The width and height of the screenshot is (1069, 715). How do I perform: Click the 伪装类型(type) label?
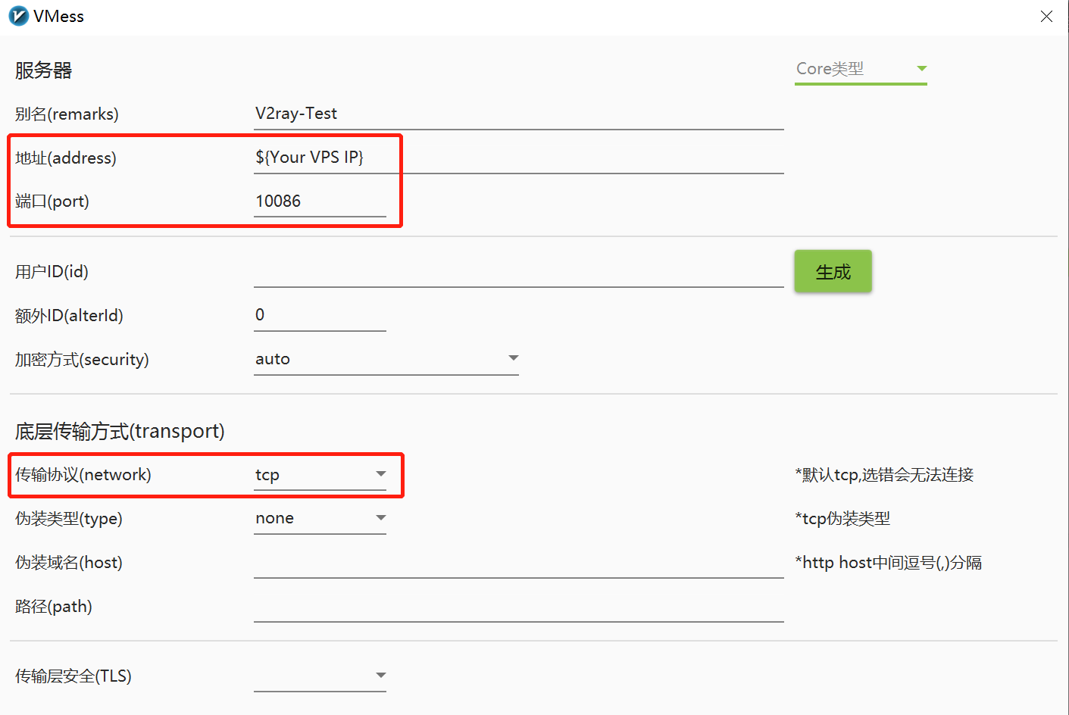[x=68, y=519]
